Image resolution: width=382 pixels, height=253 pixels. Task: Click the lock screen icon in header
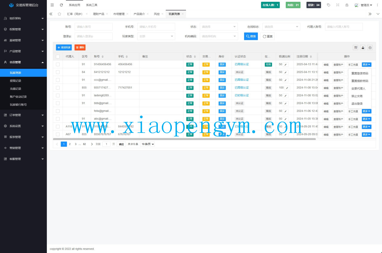pos(347,5)
